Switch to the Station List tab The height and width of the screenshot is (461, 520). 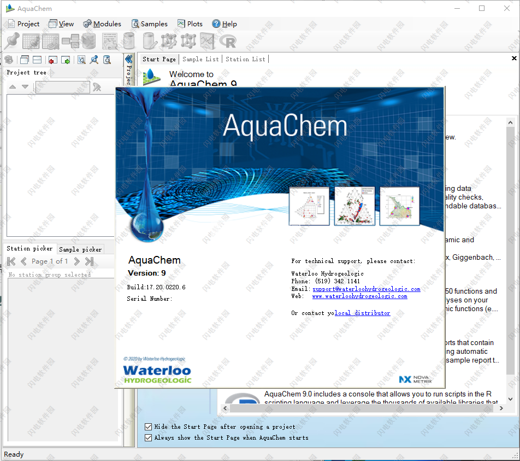[245, 59]
